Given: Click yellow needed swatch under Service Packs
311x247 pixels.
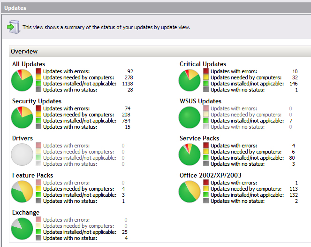Looking at the screenshot, I should click(x=206, y=152).
